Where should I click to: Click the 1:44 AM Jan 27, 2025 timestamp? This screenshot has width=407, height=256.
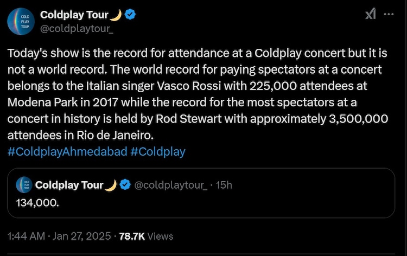(59, 236)
